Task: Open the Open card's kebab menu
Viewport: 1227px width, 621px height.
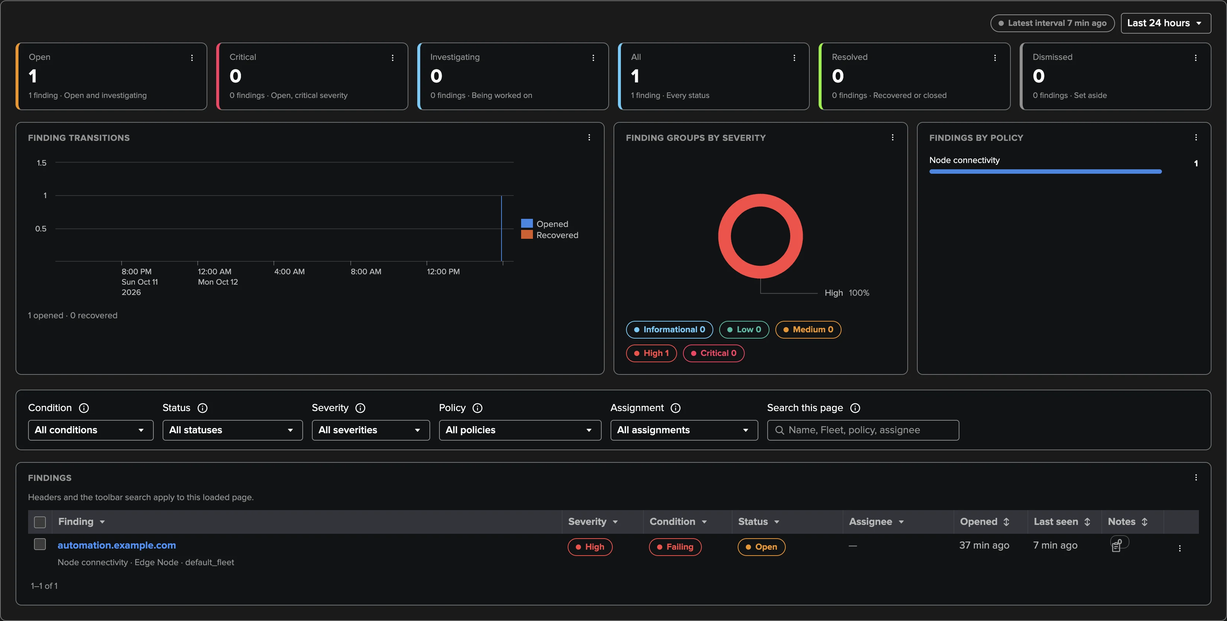Action: [x=192, y=58]
